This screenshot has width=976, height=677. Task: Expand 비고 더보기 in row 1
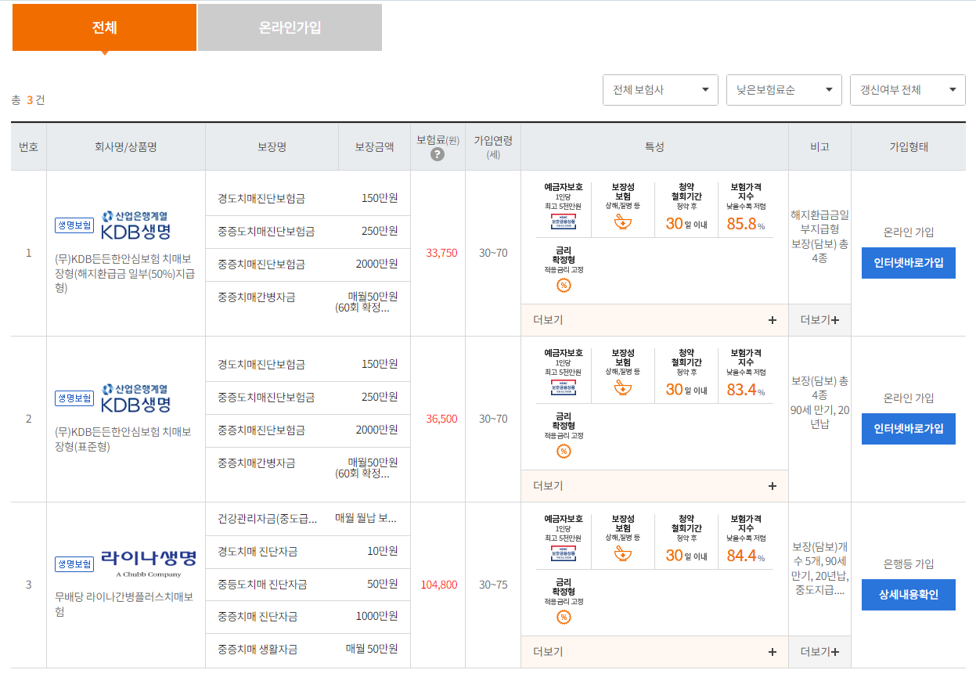(820, 320)
